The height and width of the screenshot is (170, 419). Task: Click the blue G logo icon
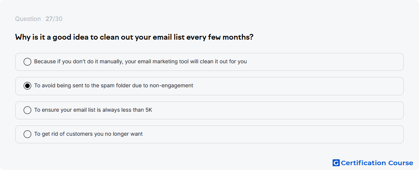pyautogui.click(x=336, y=163)
